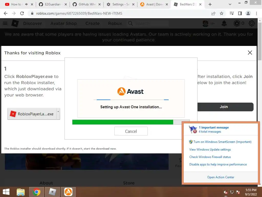262x197 pixels.
Task: Open the Roblox Avatar Shop
Action: point(64,23)
